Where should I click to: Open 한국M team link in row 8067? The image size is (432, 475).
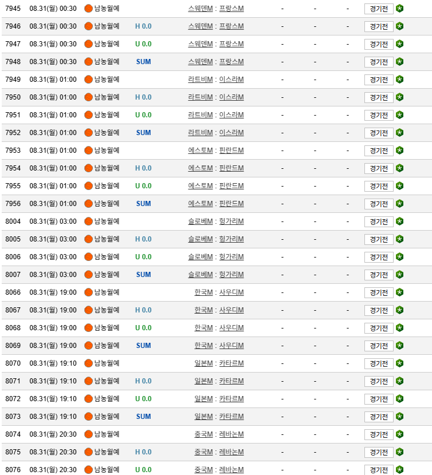(x=203, y=310)
